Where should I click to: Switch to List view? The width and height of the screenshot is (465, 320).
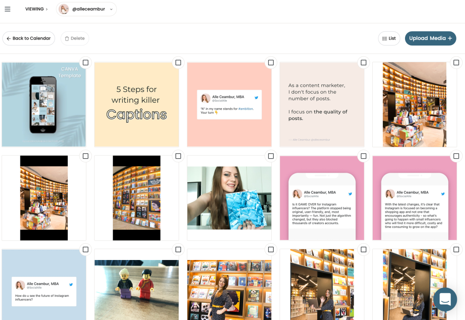389,39
